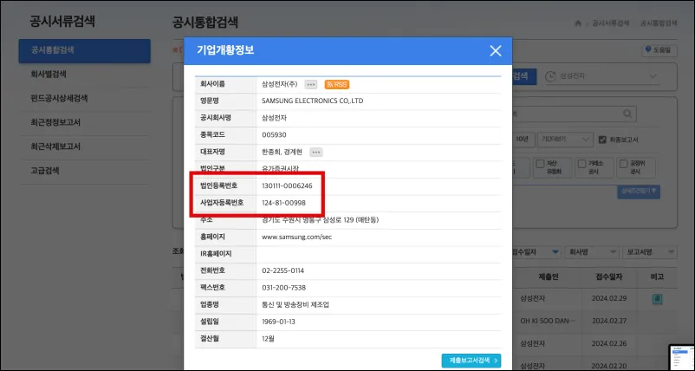Click the industry value 통신 및 방송장비 제조업
This screenshot has width=695, height=371.
(296, 304)
